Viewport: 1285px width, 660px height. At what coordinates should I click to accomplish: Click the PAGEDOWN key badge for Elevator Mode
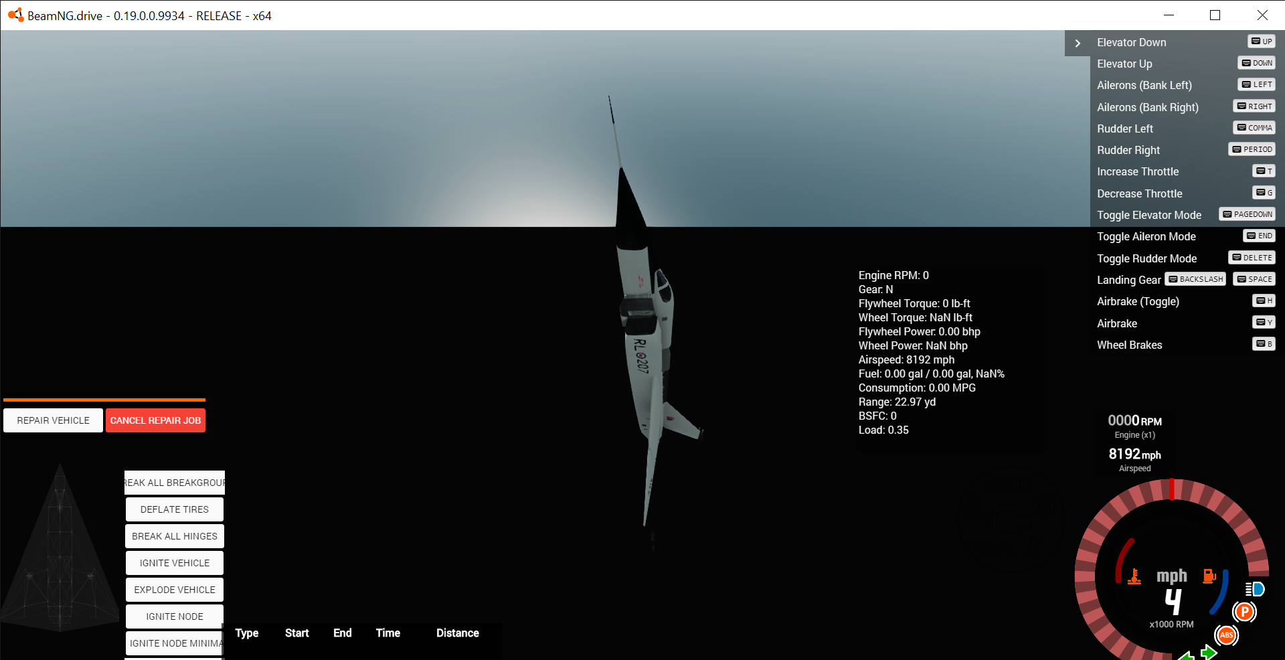pos(1247,214)
